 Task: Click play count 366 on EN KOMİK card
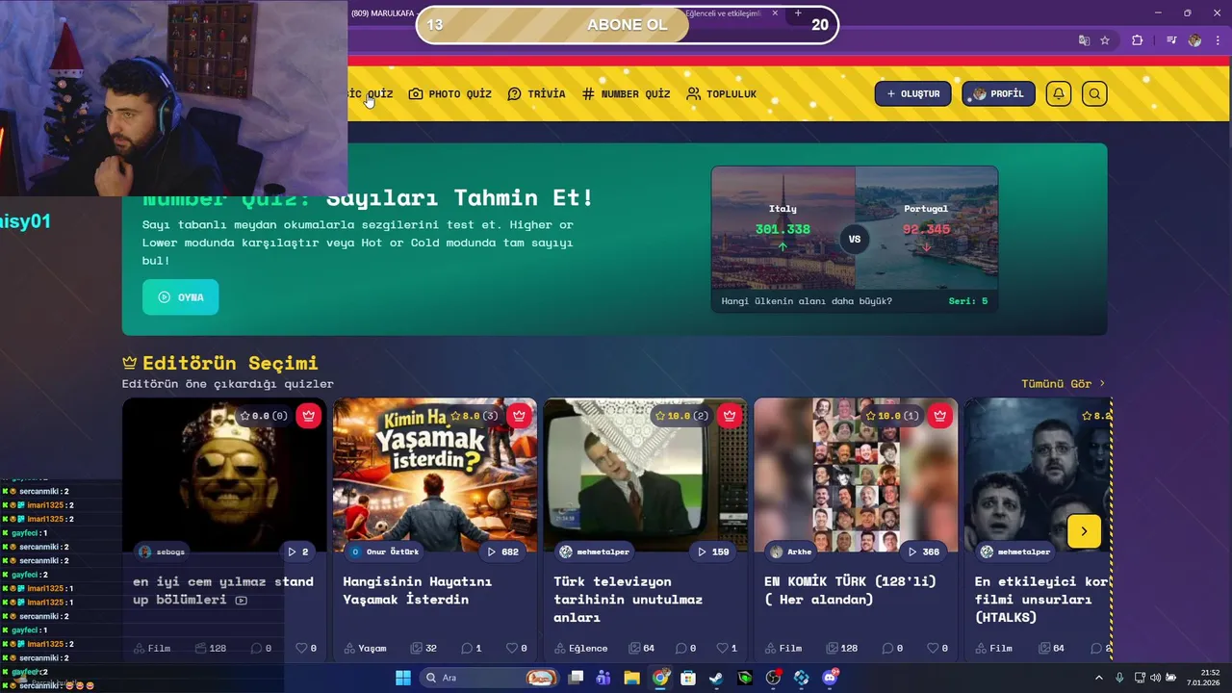[924, 552]
